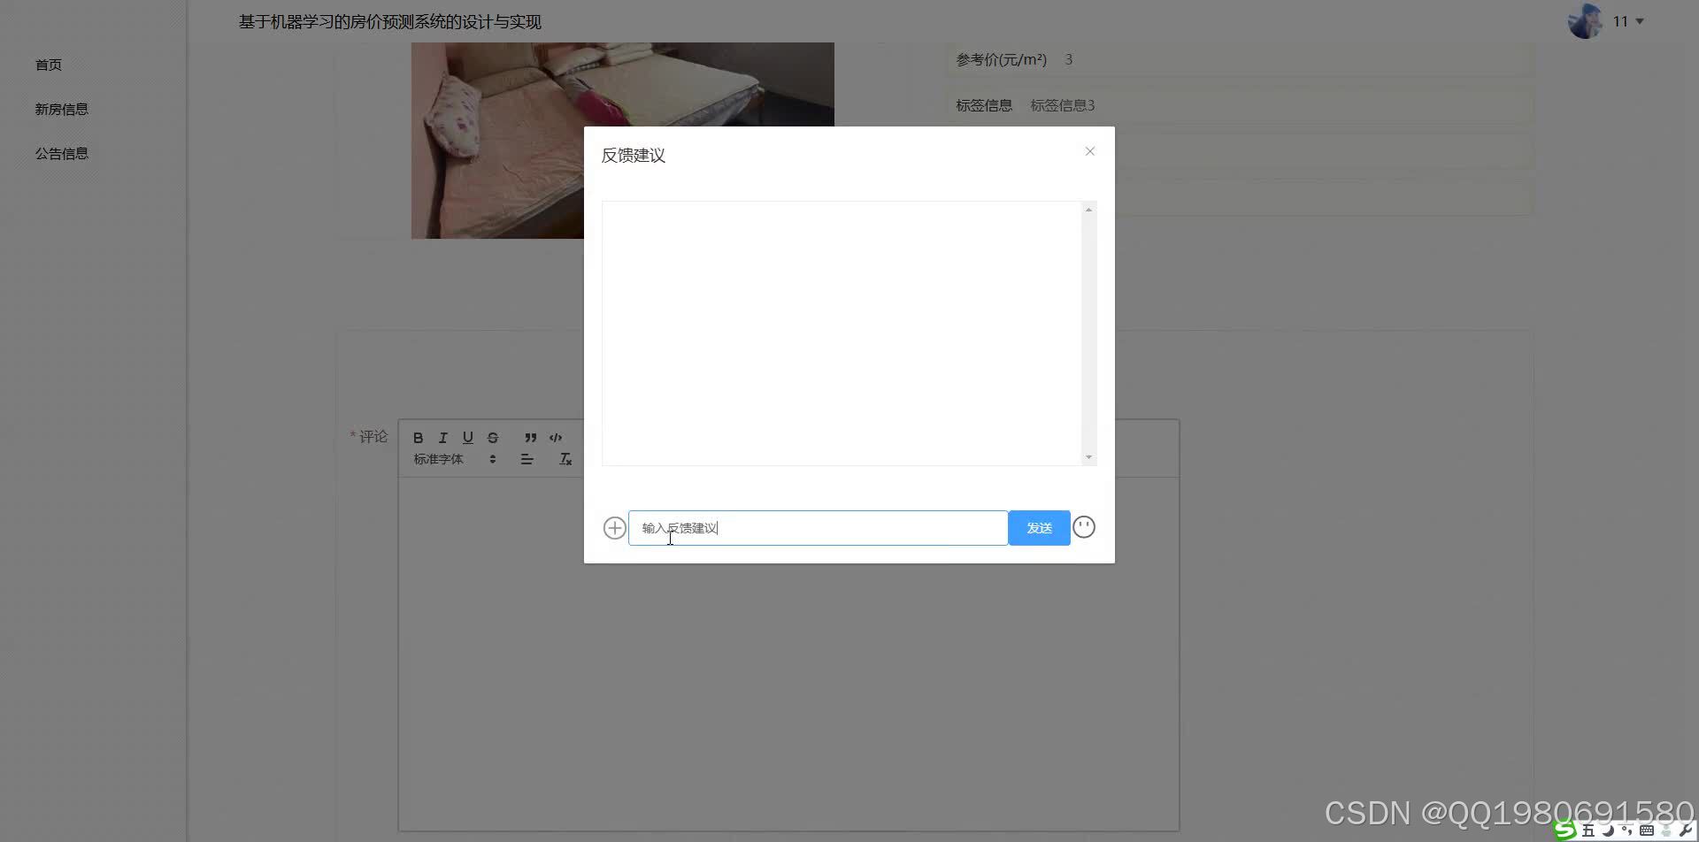Apply strikethrough formatting to the comment
The image size is (1699, 842).
pyautogui.click(x=493, y=438)
